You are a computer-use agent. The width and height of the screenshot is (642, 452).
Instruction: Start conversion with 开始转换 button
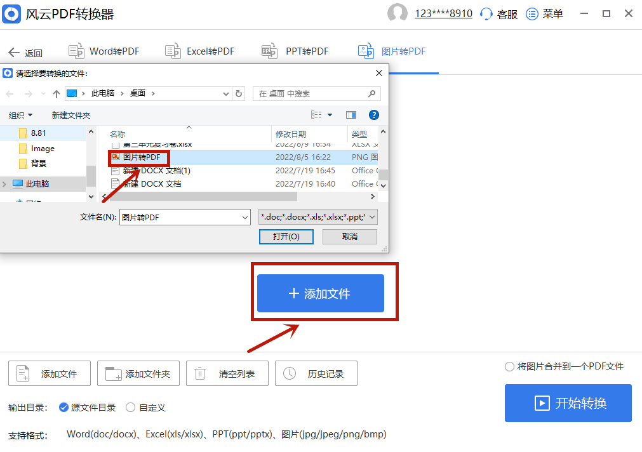[x=568, y=403]
